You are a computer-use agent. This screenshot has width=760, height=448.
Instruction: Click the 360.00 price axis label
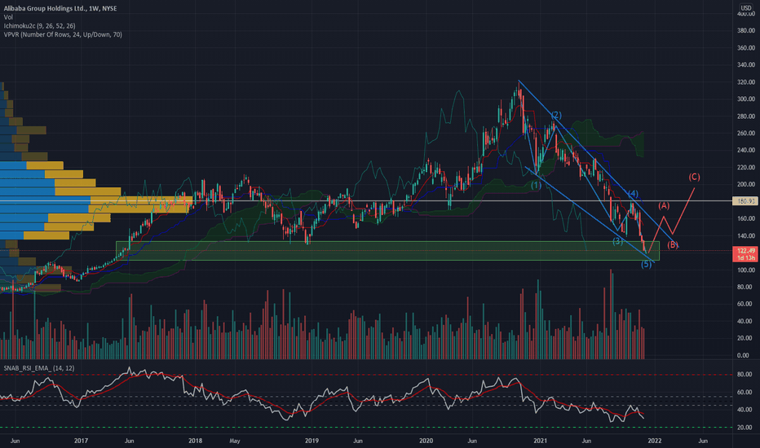tap(746, 48)
